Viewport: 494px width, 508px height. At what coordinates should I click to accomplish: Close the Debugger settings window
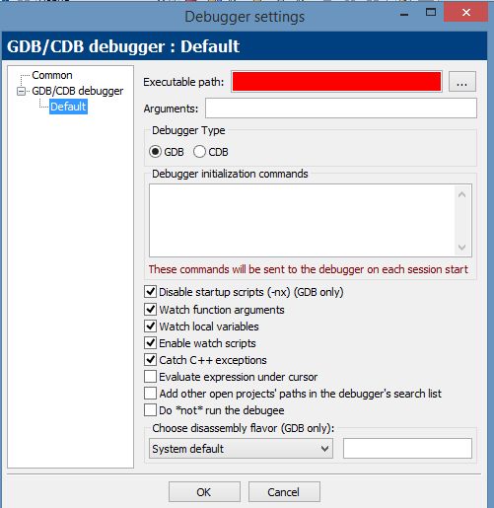[465, 13]
